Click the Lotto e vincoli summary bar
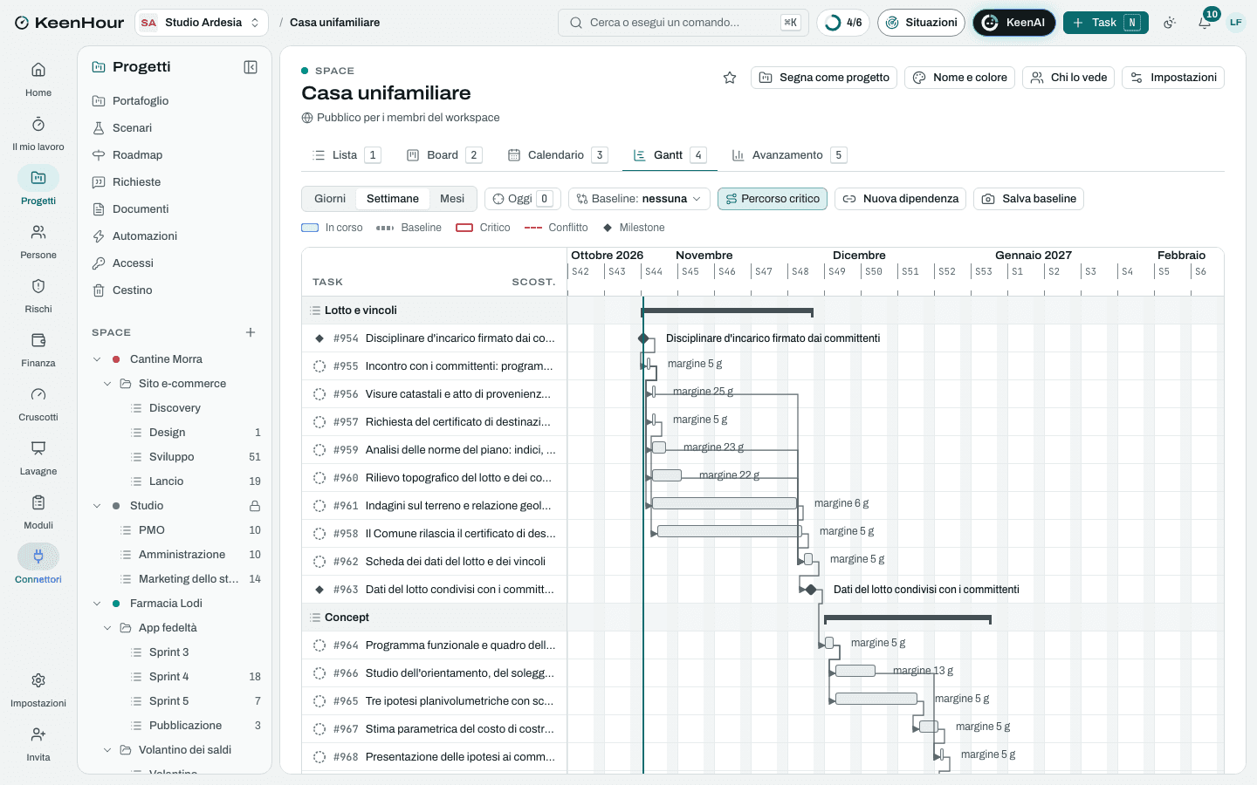 point(727,311)
